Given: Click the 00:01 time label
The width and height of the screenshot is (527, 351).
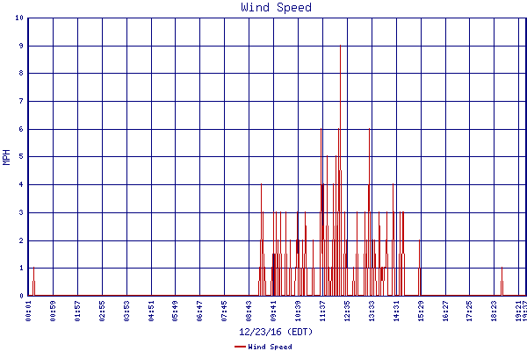Looking at the screenshot, I should (28, 311).
